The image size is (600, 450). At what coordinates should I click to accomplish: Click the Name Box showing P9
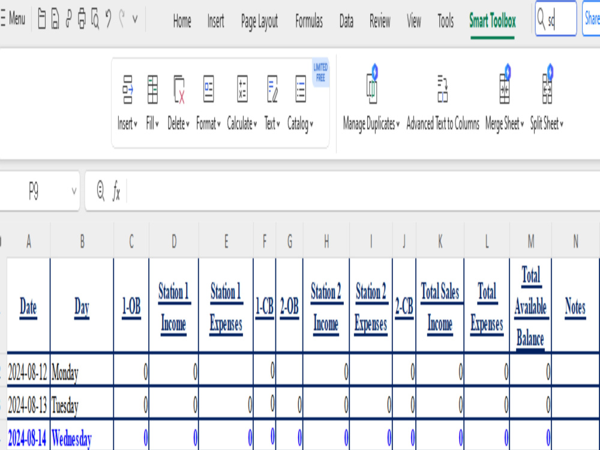click(x=34, y=191)
